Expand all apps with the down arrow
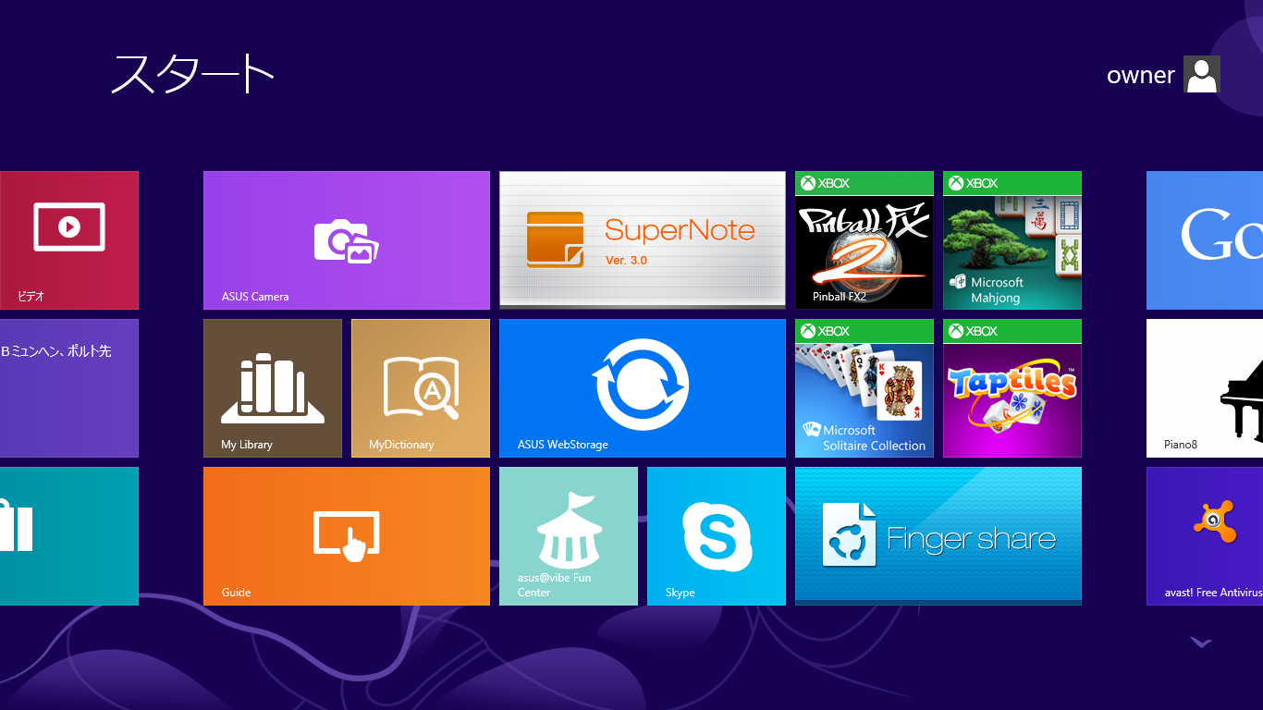This screenshot has width=1263, height=710. pos(1201,643)
